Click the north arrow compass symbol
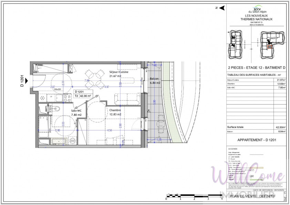This screenshot has height=205, width=290. [222, 8]
